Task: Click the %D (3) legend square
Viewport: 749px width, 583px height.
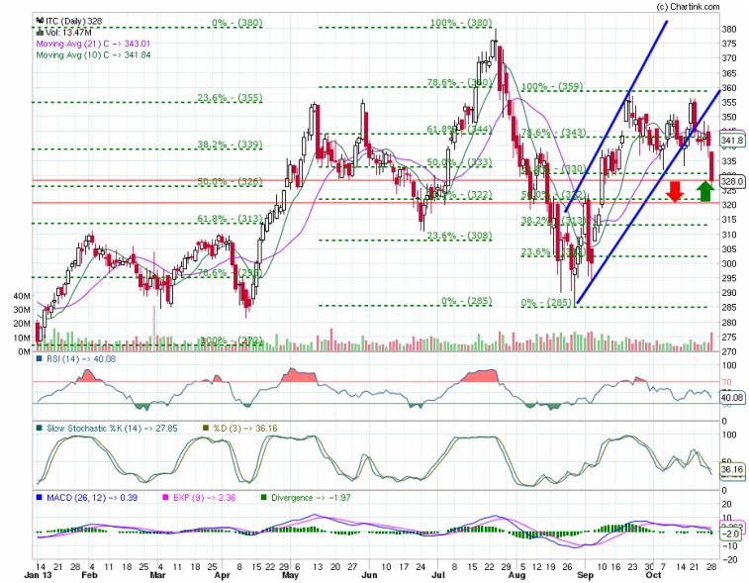Action: pyautogui.click(x=206, y=429)
